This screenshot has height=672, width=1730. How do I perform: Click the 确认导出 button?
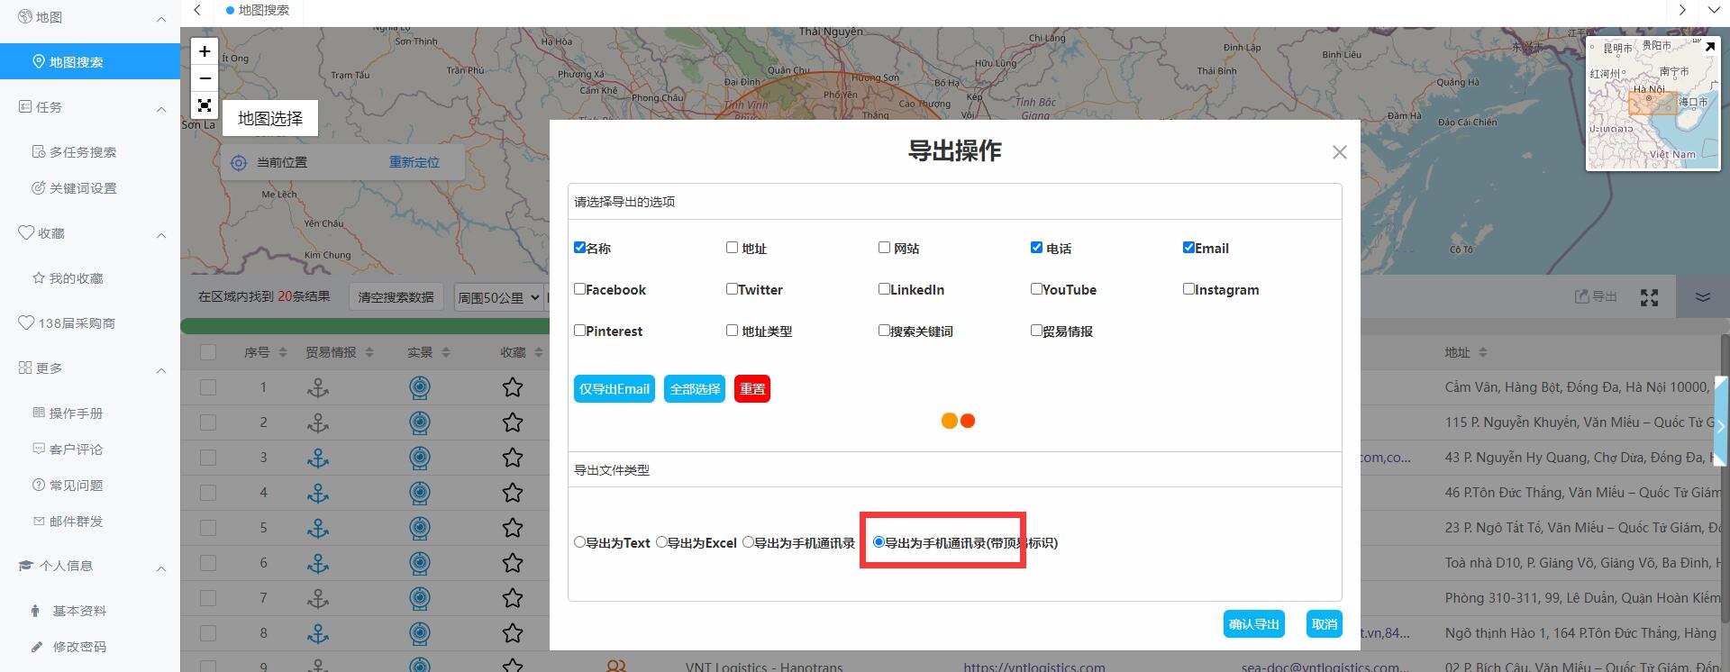pos(1253,624)
